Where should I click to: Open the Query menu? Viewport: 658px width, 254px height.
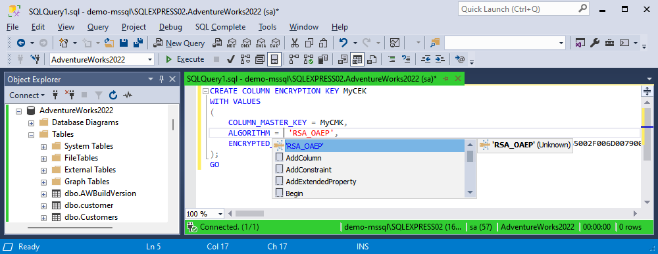[98, 27]
